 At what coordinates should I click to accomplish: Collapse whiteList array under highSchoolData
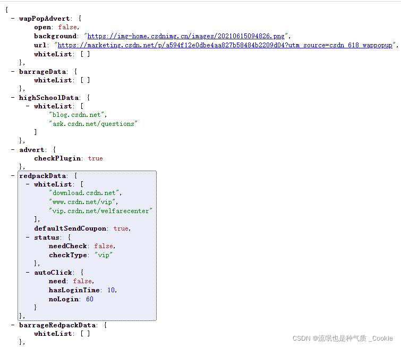[x=28, y=106]
